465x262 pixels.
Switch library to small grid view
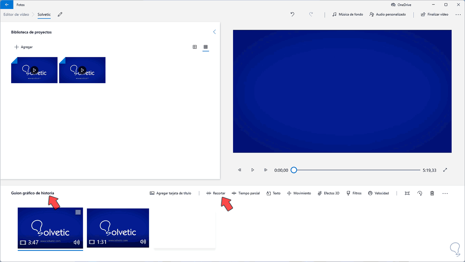tap(206, 47)
